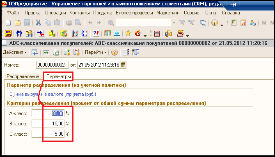
Task: Open the date picker button beside date field
Action: click(123, 65)
